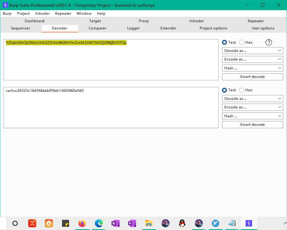
Task: Open second panel's Hash dropdown
Action: [252, 116]
